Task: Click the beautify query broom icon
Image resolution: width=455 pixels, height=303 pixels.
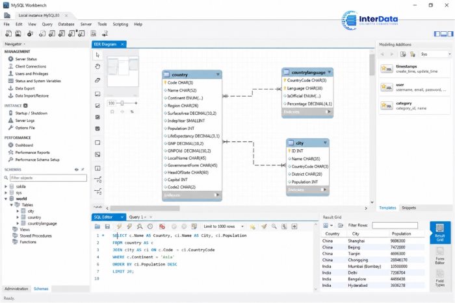Action: [x=264, y=226]
